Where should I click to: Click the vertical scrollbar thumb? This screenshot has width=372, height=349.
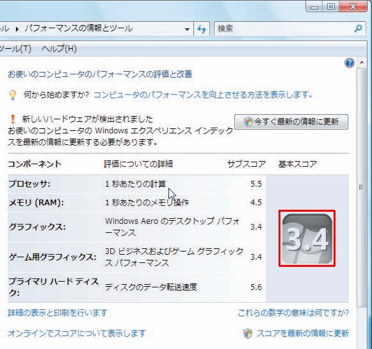[x=361, y=187]
